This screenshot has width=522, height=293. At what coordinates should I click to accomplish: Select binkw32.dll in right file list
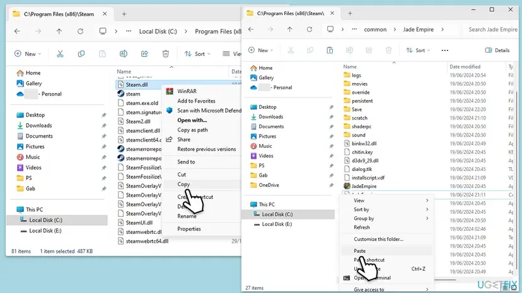(x=364, y=143)
